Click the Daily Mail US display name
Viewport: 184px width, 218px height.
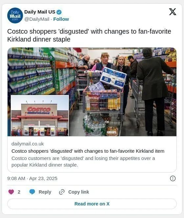click(x=40, y=12)
